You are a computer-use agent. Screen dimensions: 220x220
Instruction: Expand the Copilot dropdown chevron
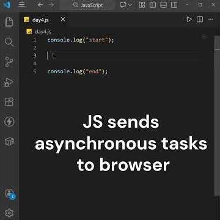(130, 5)
